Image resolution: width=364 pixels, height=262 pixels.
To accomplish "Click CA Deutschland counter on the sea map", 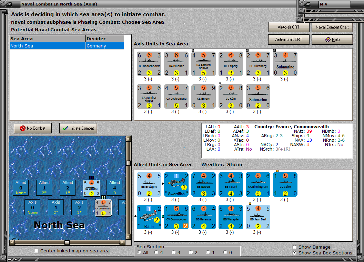I will pos(103,208).
